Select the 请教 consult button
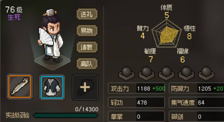This screenshot has width=224, height=122. [87, 47]
